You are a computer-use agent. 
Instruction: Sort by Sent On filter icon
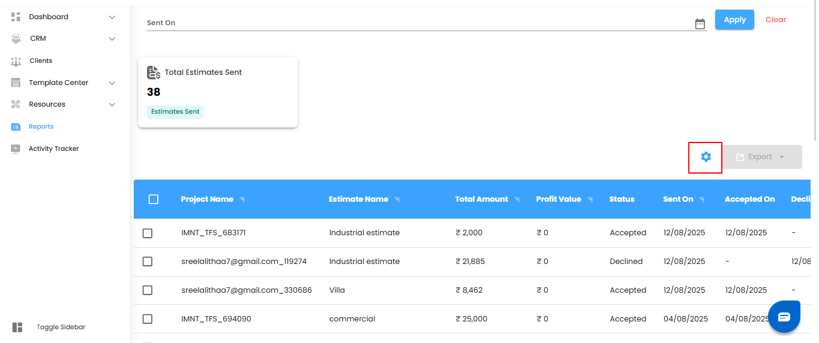[x=702, y=199]
